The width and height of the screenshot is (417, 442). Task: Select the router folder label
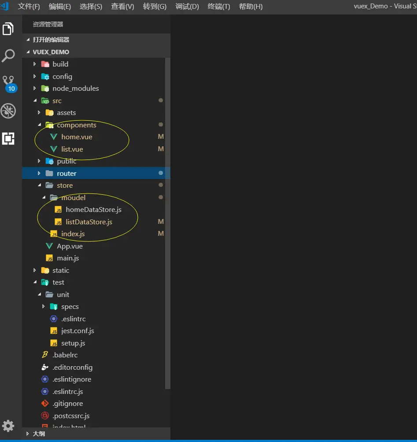coord(66,173)
